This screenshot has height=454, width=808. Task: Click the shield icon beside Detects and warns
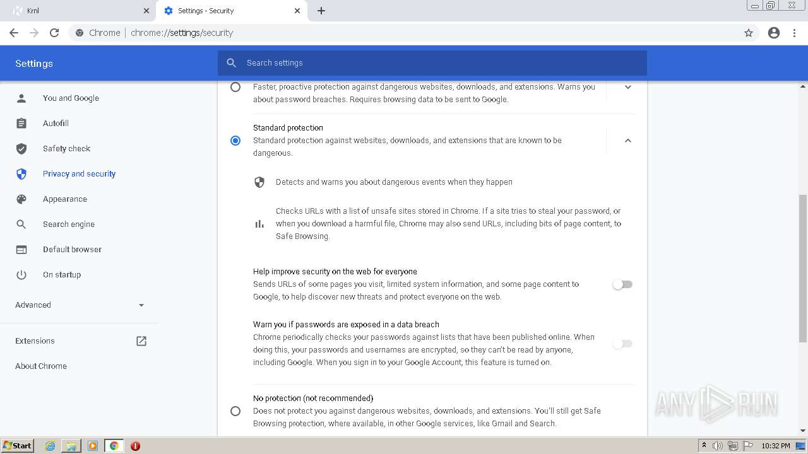click(259, 182)
